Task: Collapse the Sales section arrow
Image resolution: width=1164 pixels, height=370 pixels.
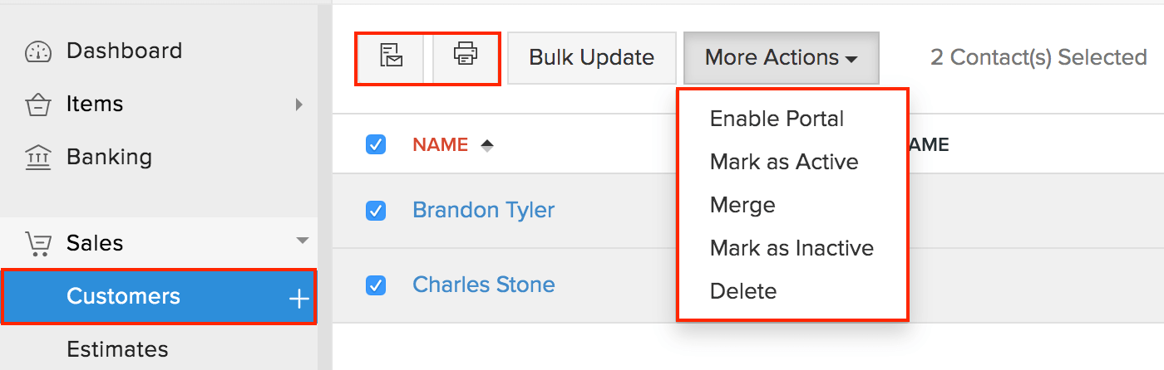Action: click(302, 241)
